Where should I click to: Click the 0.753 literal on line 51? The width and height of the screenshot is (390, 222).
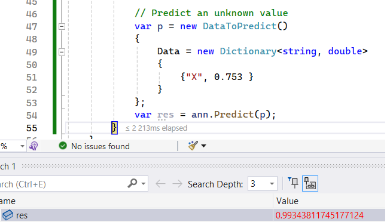pyautogui.click(x=228, y=77)
